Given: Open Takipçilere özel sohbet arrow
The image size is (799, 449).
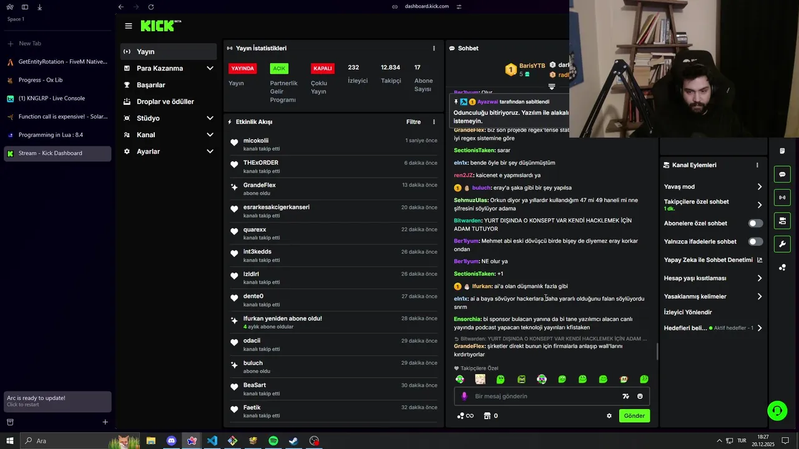Looking at the screenshot, I should (760, 205).
